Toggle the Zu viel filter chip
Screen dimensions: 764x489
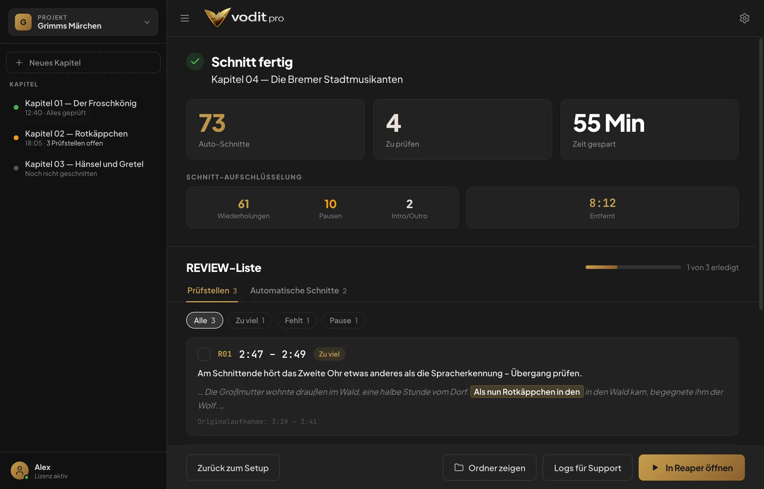pyautogui.click(x=250, y=321)
